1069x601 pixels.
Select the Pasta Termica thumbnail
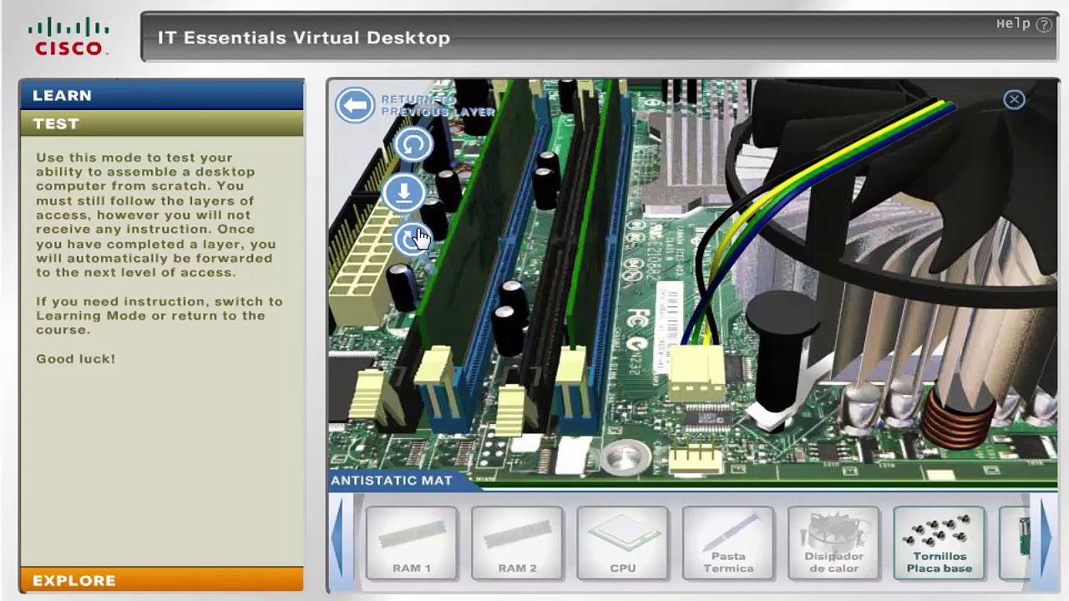(x=728, y=543)
